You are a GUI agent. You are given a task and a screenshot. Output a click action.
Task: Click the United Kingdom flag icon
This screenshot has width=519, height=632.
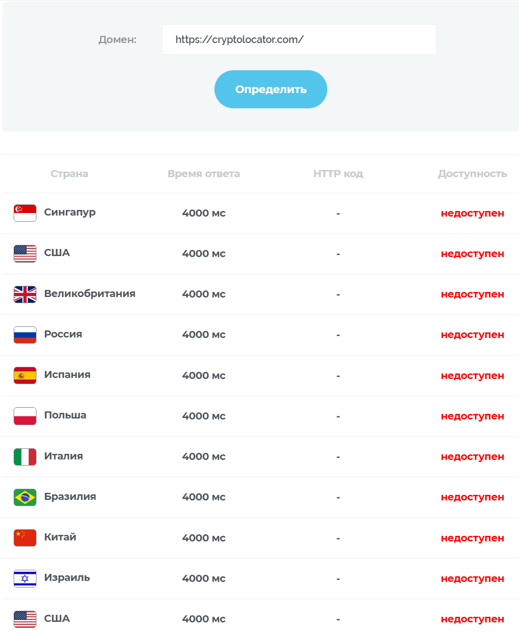coord(25,294)
